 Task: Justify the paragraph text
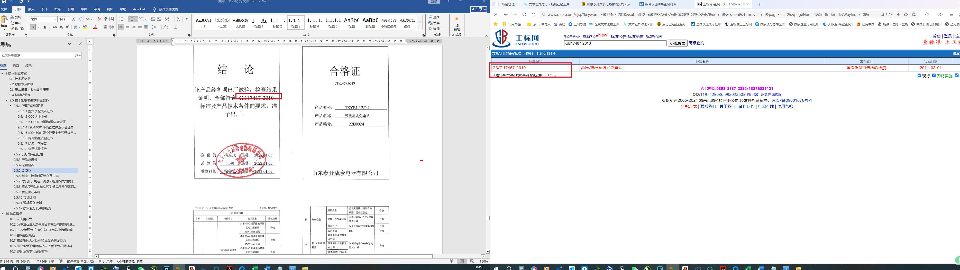click(x=140, y=27)
